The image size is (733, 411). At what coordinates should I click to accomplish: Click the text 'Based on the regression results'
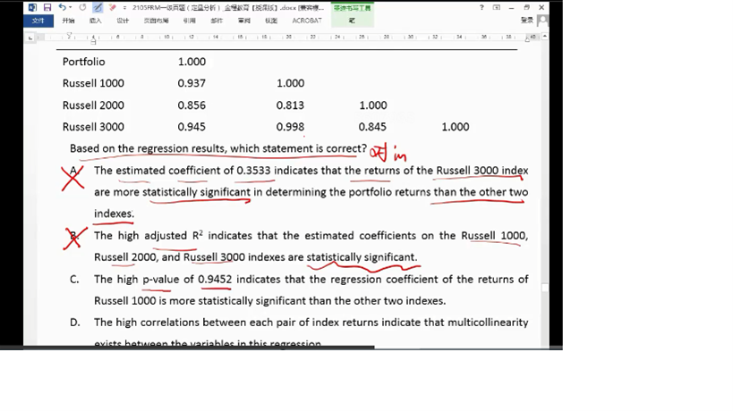148,148
